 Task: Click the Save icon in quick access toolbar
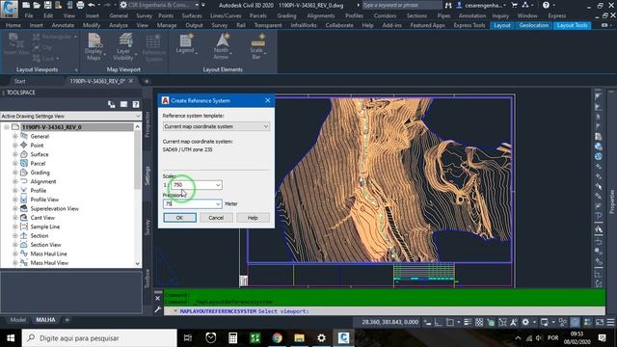47,5
